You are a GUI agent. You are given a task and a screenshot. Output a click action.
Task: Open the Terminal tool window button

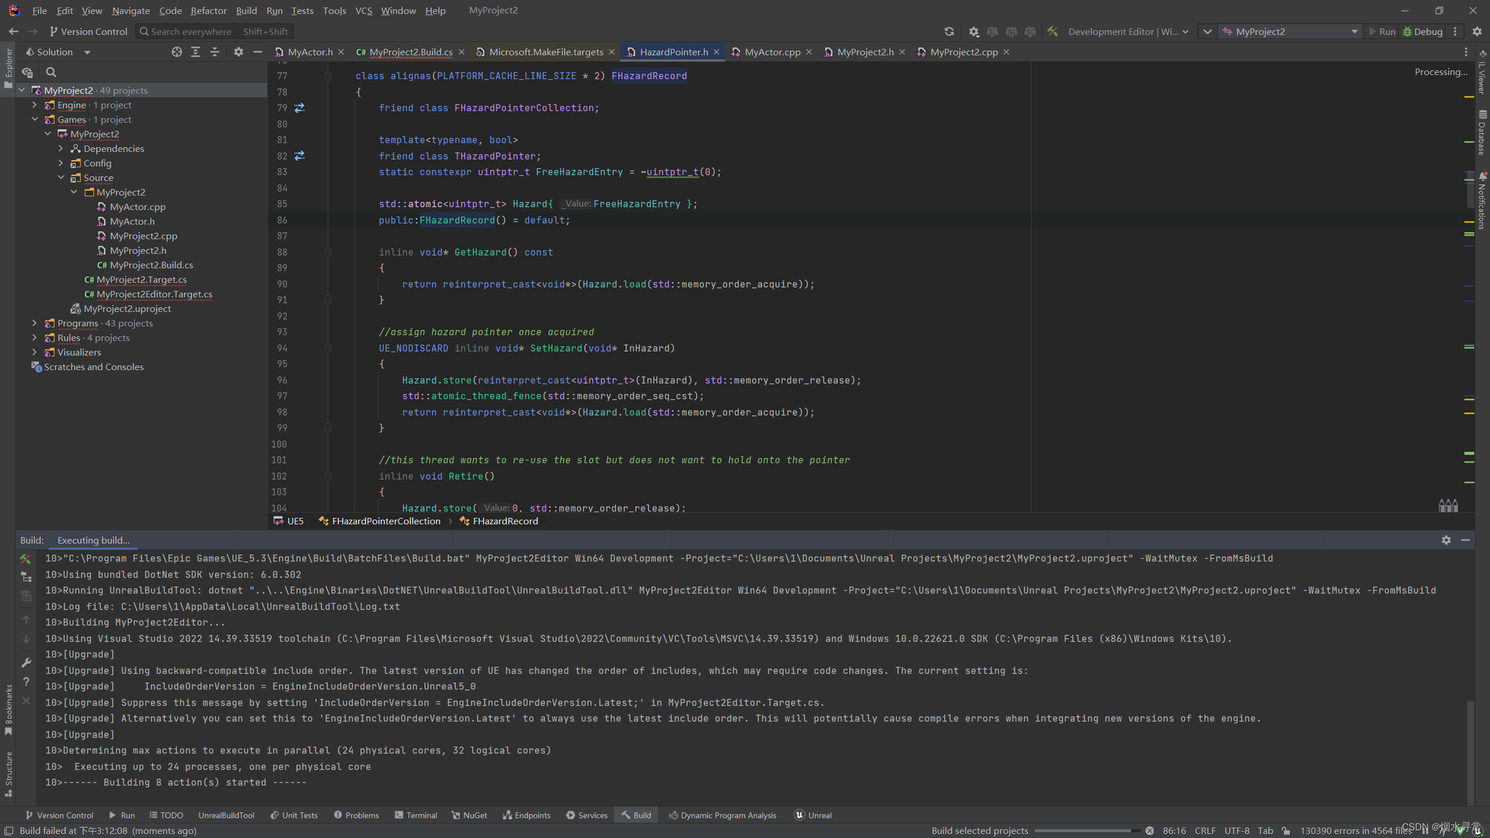(x=416, y=815)
